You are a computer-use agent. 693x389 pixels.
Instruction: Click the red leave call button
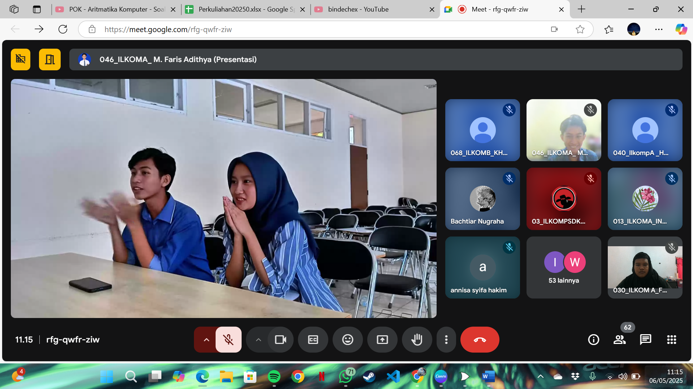480,340
